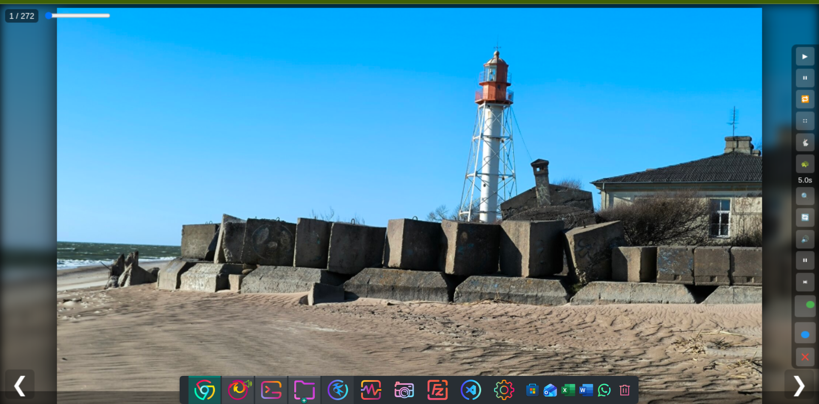Click the 1 / 272 image counter
819x404 pixels.
[x=22, y=16]
